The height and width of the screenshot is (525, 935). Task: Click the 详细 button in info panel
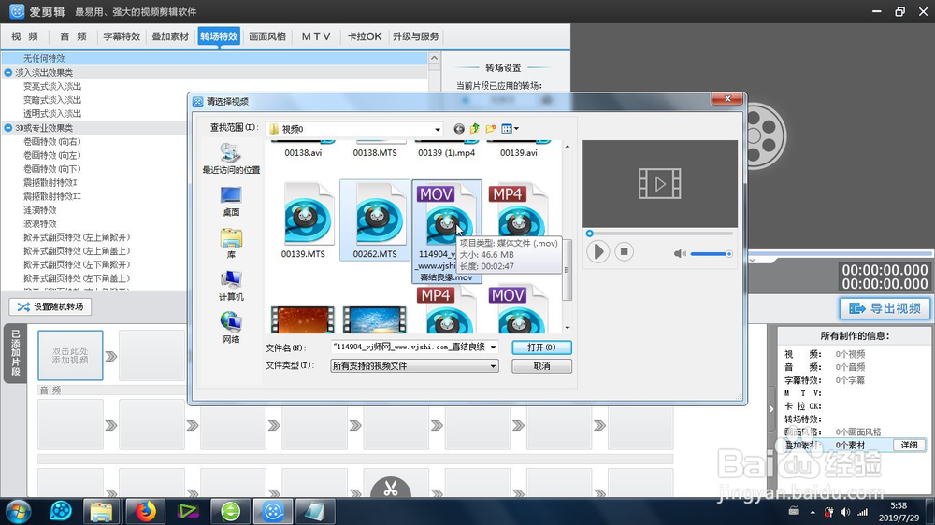click(x=909, y=445)
